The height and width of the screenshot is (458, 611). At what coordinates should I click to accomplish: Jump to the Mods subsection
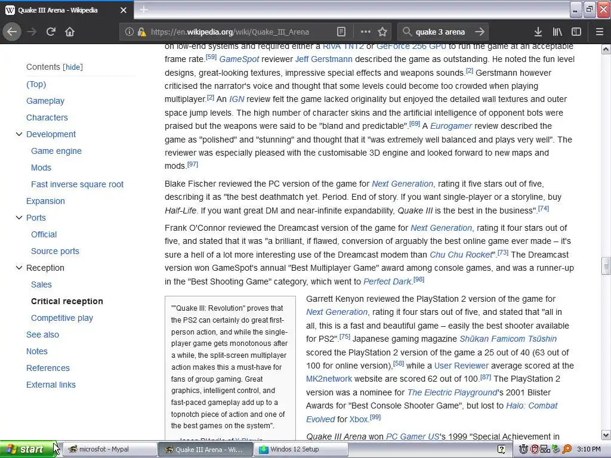coord(41,168)
